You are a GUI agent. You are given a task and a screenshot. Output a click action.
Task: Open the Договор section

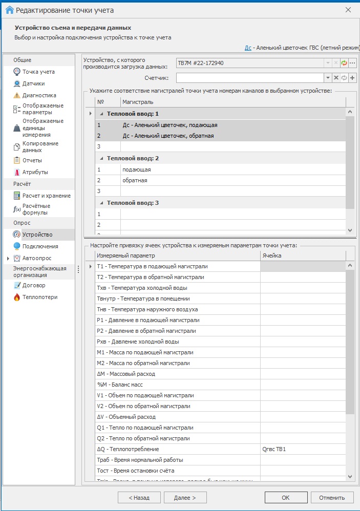[34, 285]
